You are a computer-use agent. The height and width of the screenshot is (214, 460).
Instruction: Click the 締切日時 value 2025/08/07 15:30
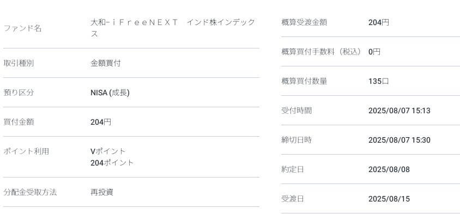(400, 140)
